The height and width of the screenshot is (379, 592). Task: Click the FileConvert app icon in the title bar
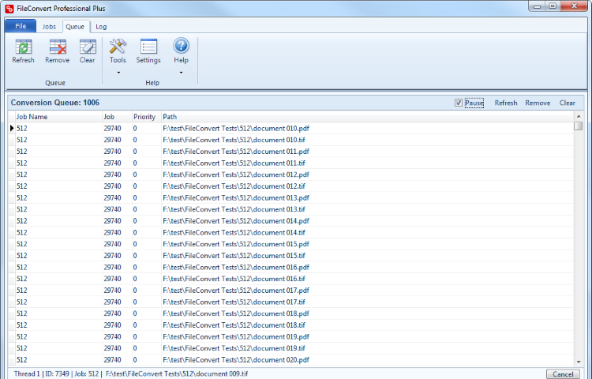pyautogui.click(x=9, y=9)
